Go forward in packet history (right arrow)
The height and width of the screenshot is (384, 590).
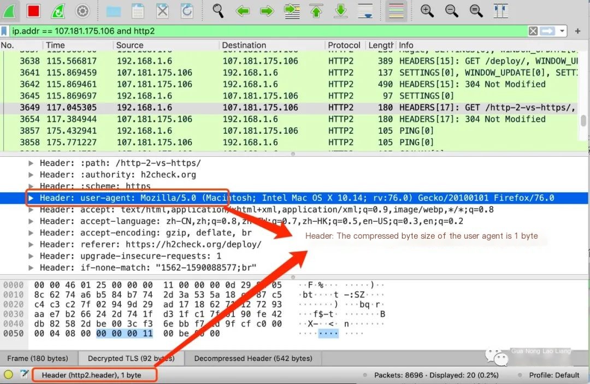[267, 11]
